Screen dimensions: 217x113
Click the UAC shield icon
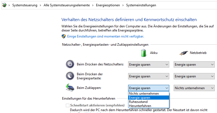64,36
